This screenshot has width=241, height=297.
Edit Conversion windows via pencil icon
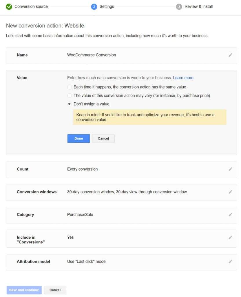pos(230,192)
